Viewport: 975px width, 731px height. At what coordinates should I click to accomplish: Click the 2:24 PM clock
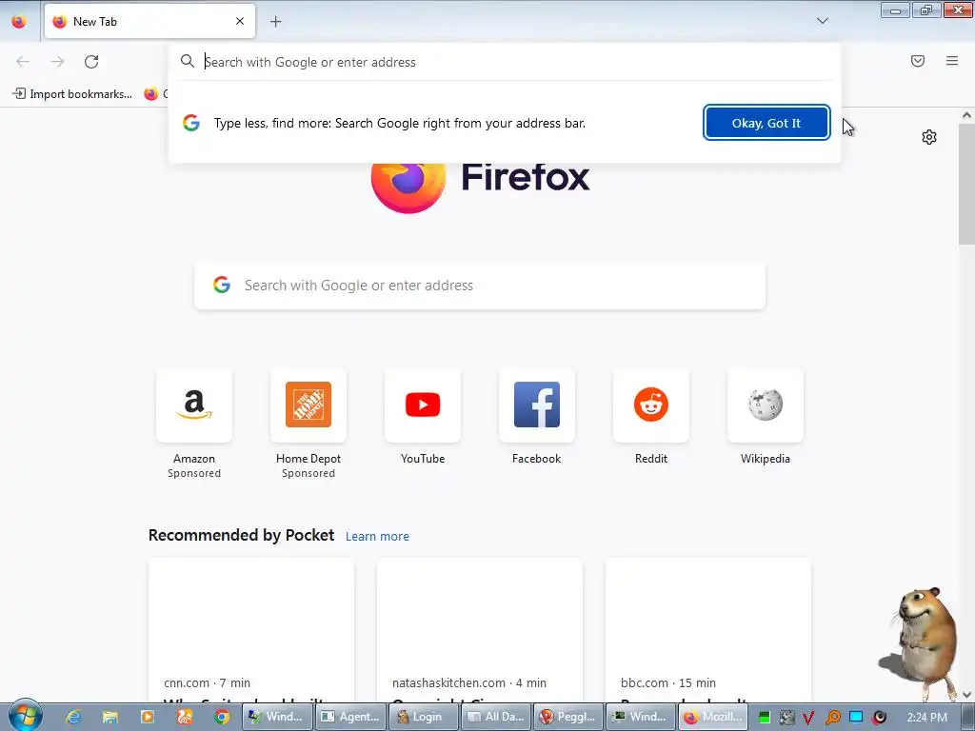(926, 718)
